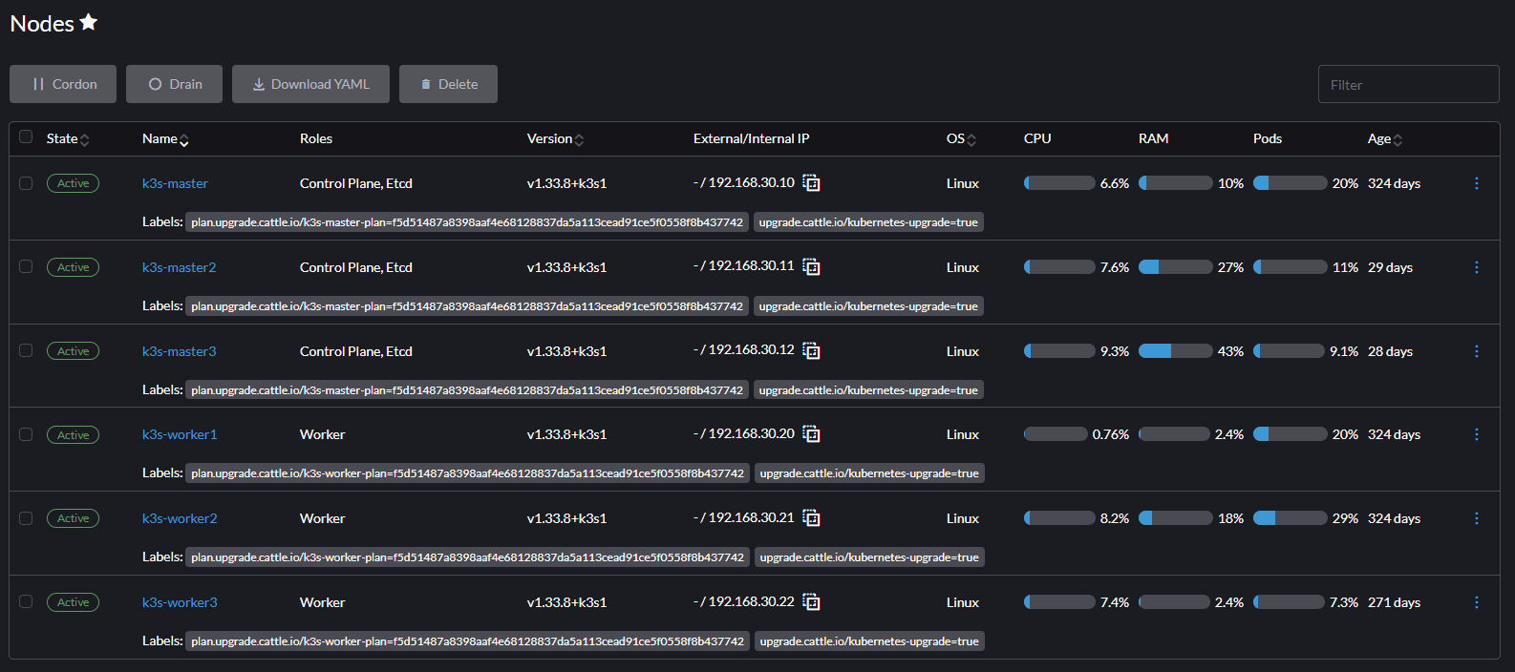Click the Worker role on k3s-worker2 row
This screenshot has height=672, width=1515.
click(x=322, y=518)
